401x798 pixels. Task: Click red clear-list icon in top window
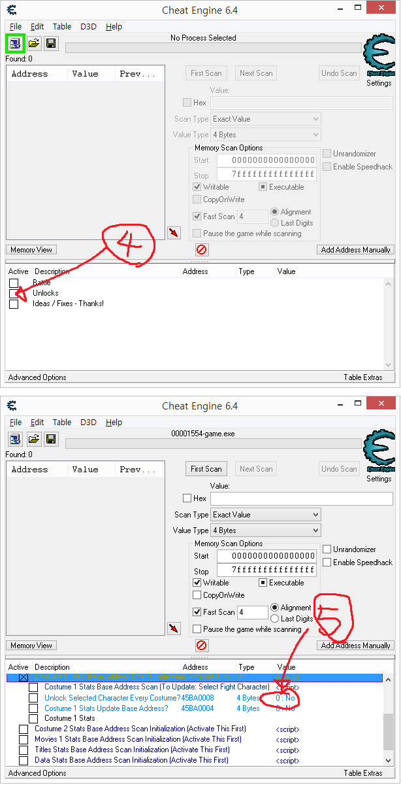(202, 250)
